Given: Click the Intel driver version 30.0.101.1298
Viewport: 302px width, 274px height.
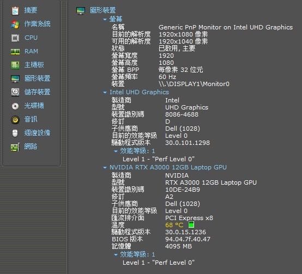Looking at the screenshot, I should click(188, 143).
